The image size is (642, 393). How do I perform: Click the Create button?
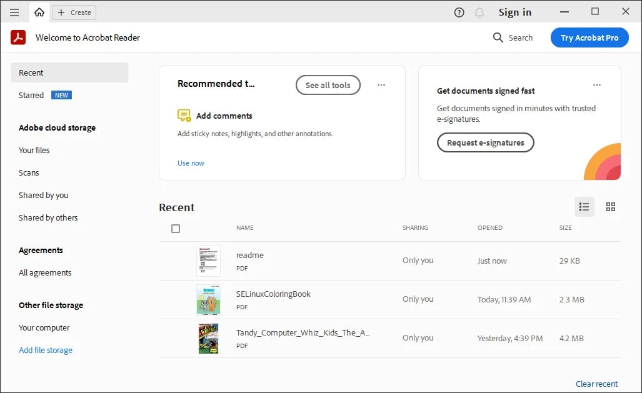coord(74,12)
